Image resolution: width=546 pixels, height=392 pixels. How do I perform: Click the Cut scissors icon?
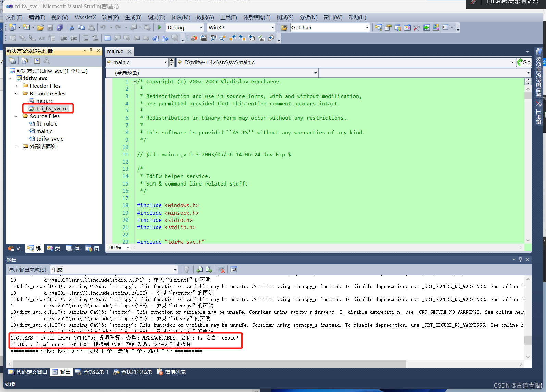(x=72, y=27)
